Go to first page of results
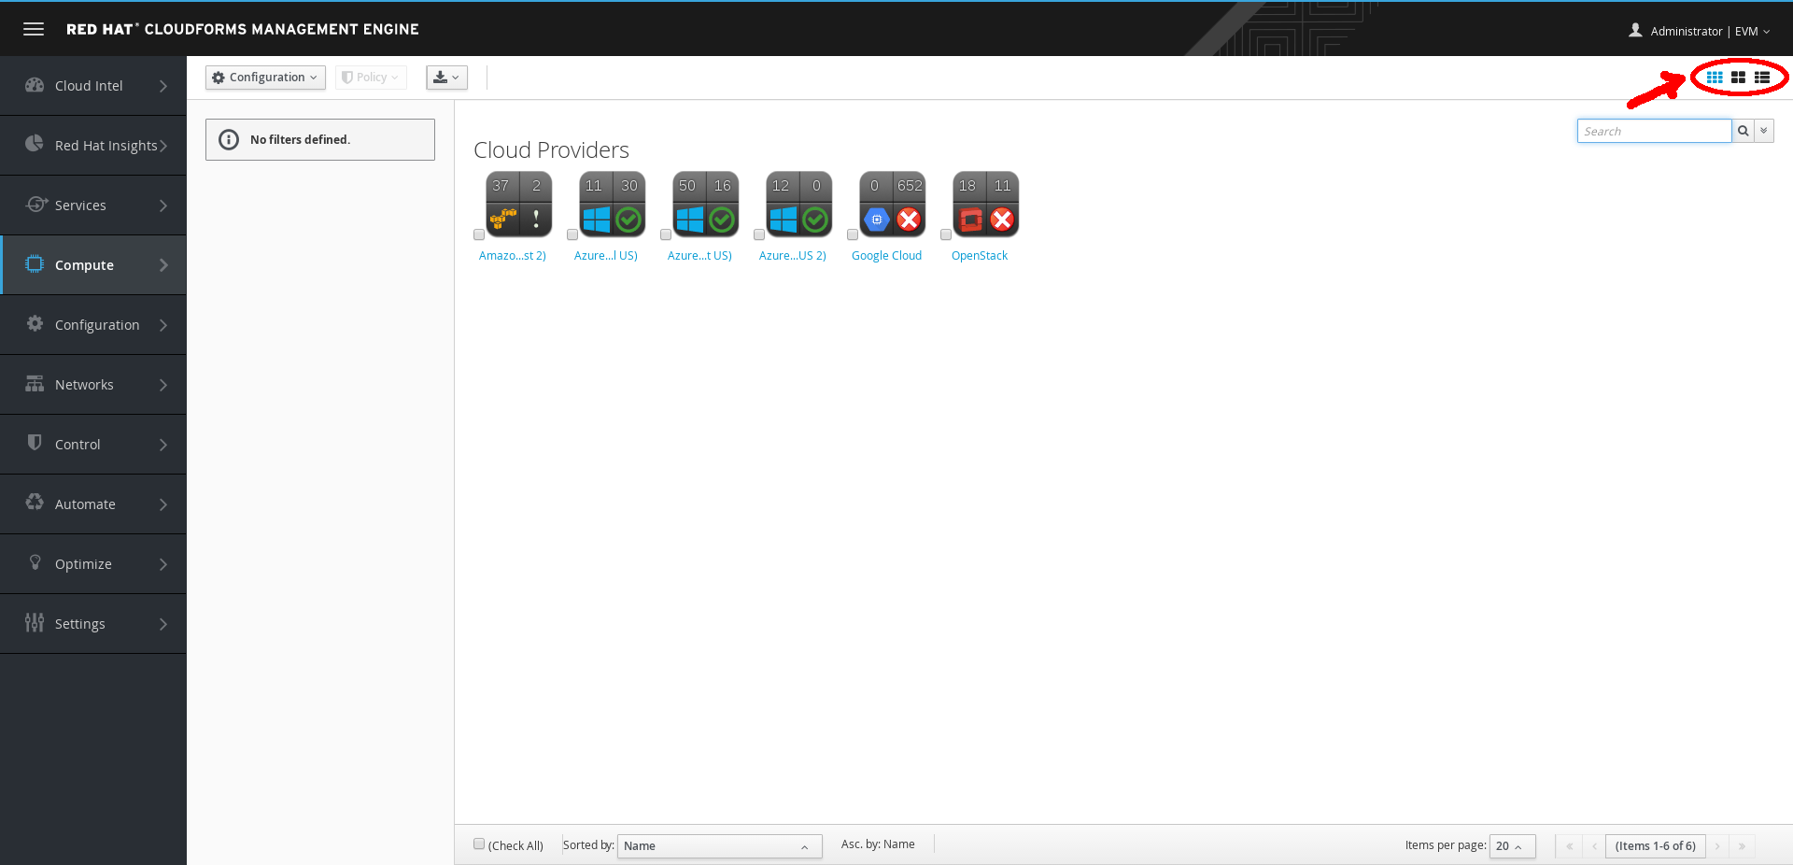This screenshot has width=1793, height=865. 1570,846
